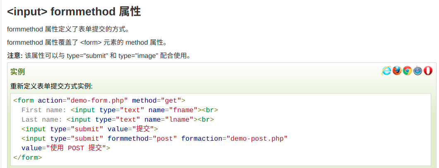The height and width of the screenshot is (168, 439).
Task: Click the Firefox browser icon
Action: [x=397, y=71]
